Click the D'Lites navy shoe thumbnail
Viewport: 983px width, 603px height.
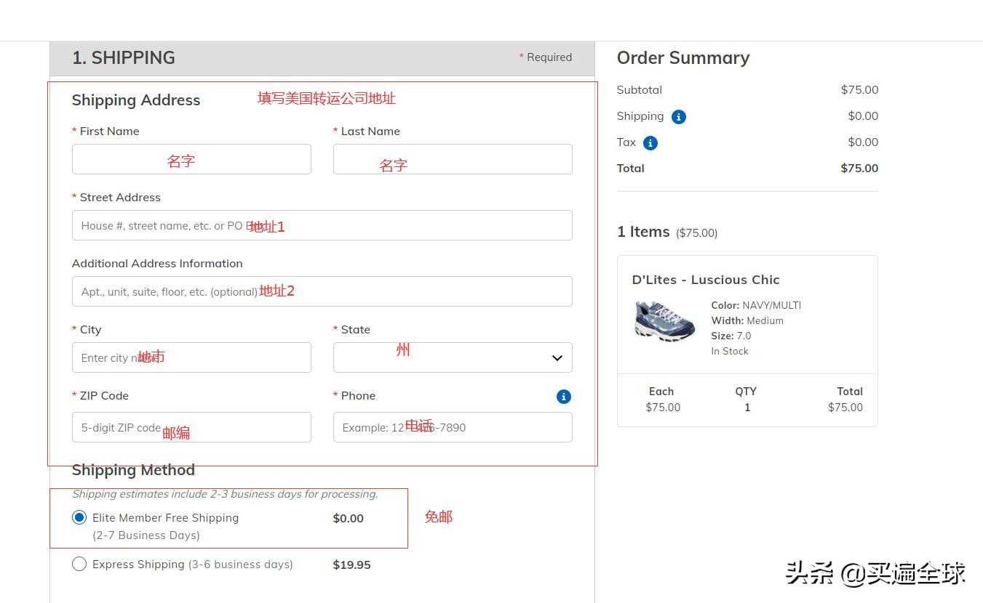click(x=664, y=322)
